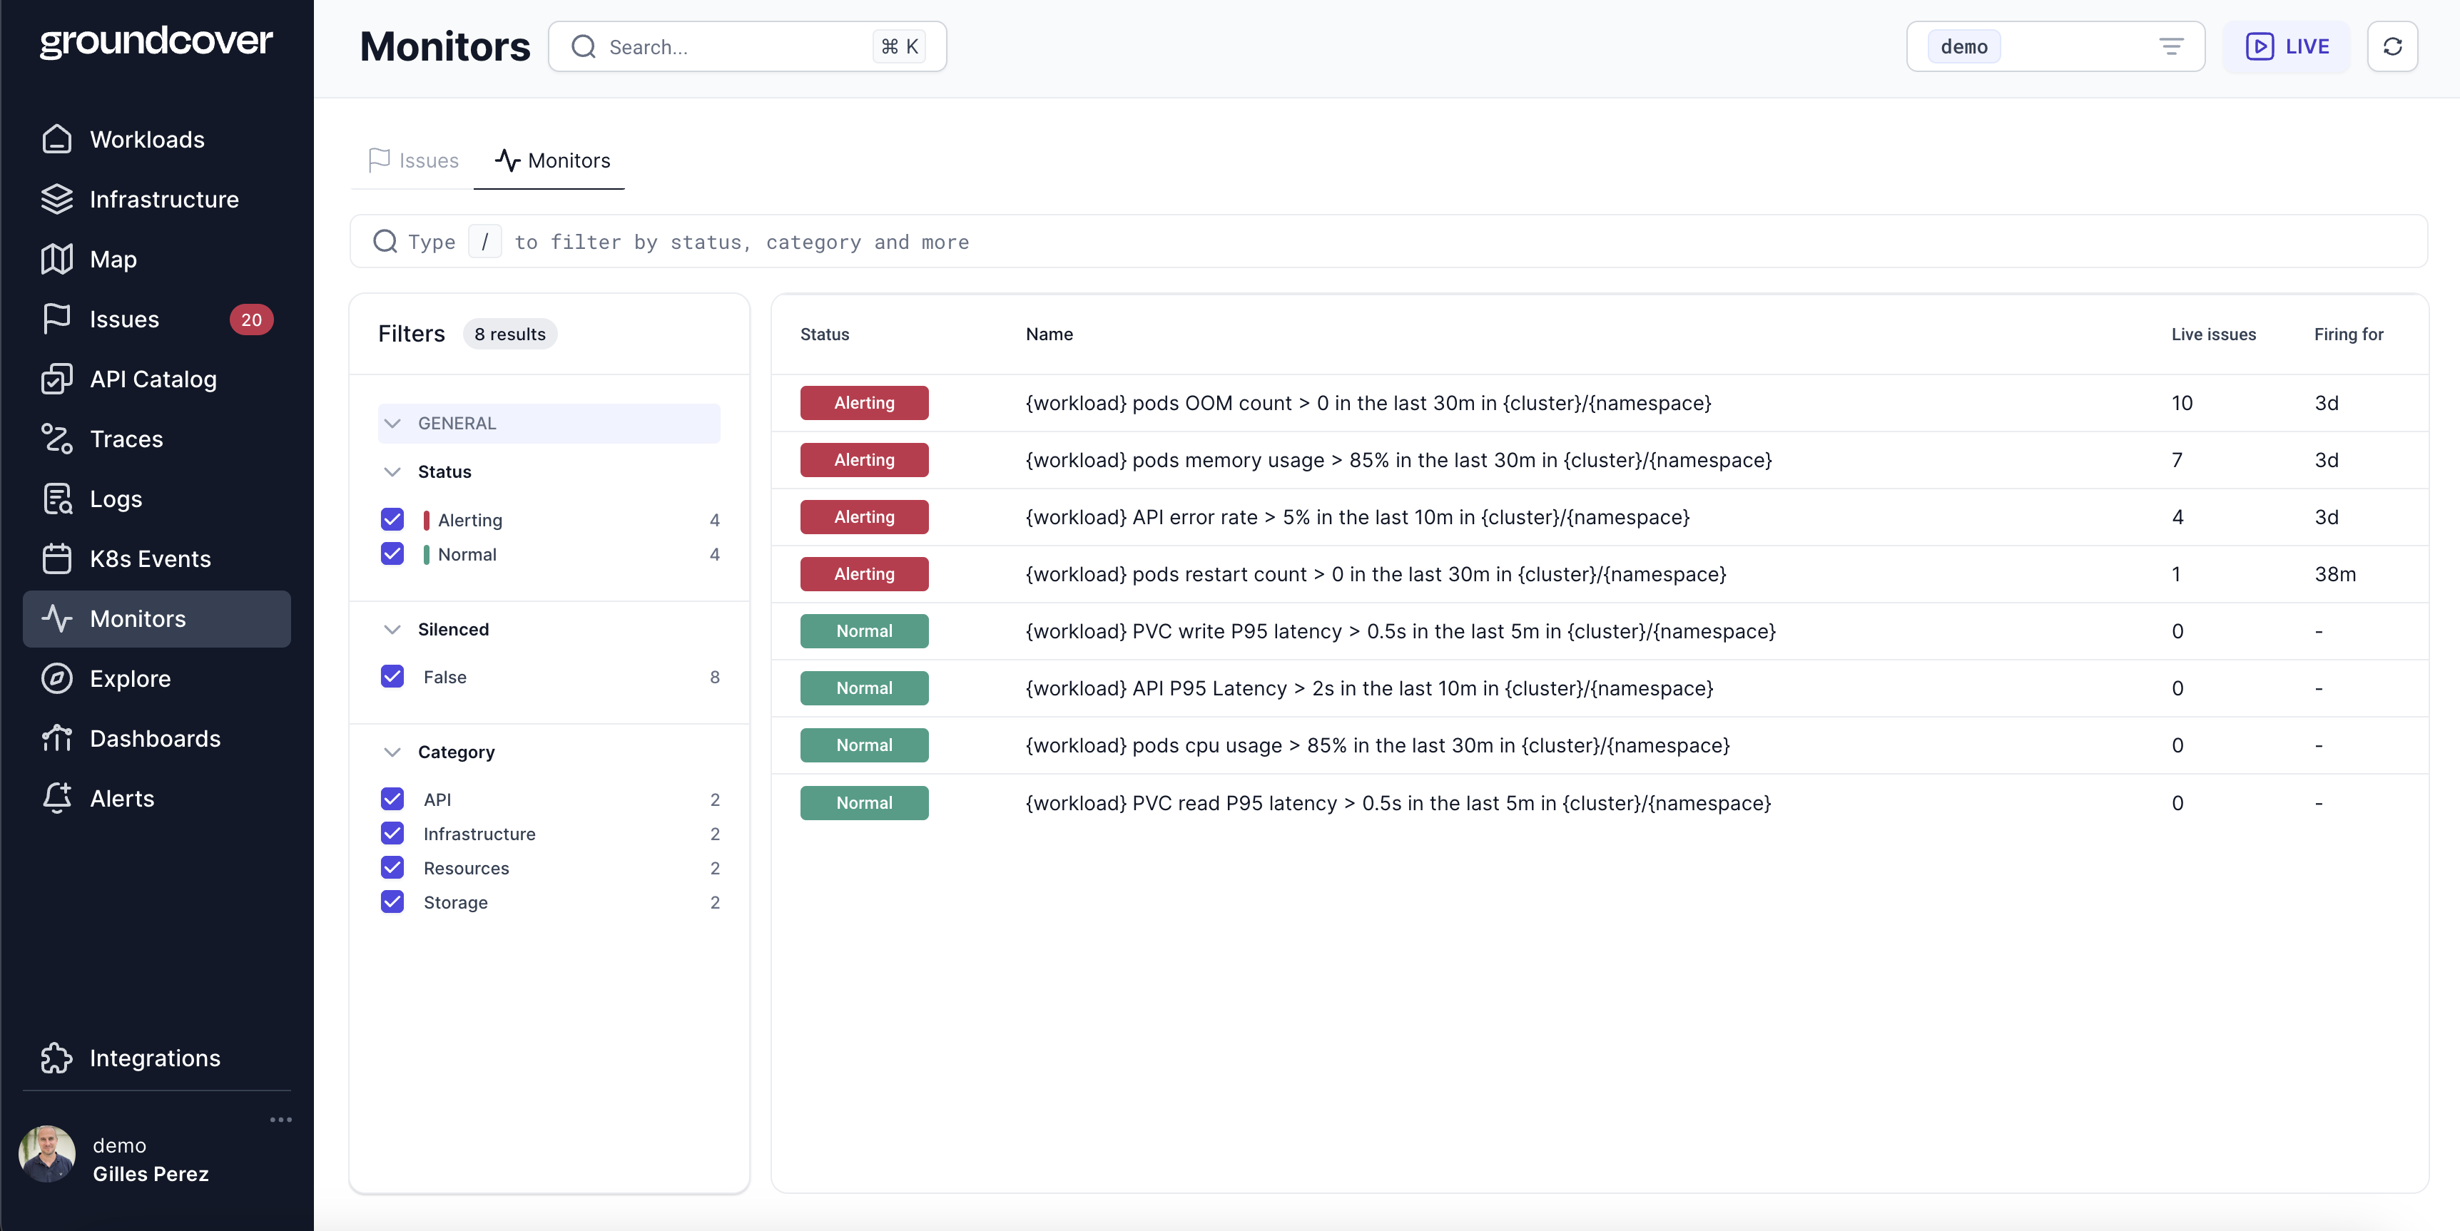Collapse the Category filter group
This screenshot has width=2460, height=1231.
392,752
